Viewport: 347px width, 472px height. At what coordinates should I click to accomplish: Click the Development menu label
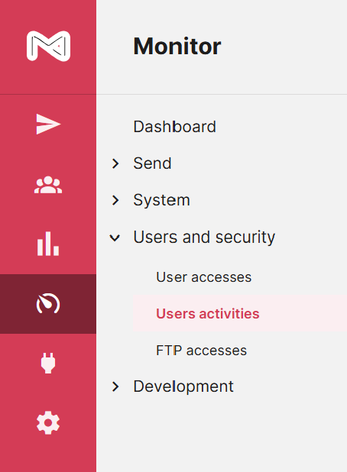[183, 386]
